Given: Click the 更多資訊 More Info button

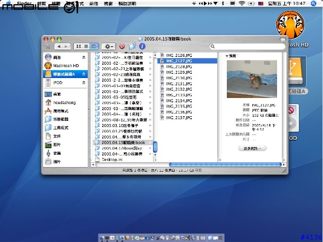Looking at the screenshot, I should click(252, 148).
